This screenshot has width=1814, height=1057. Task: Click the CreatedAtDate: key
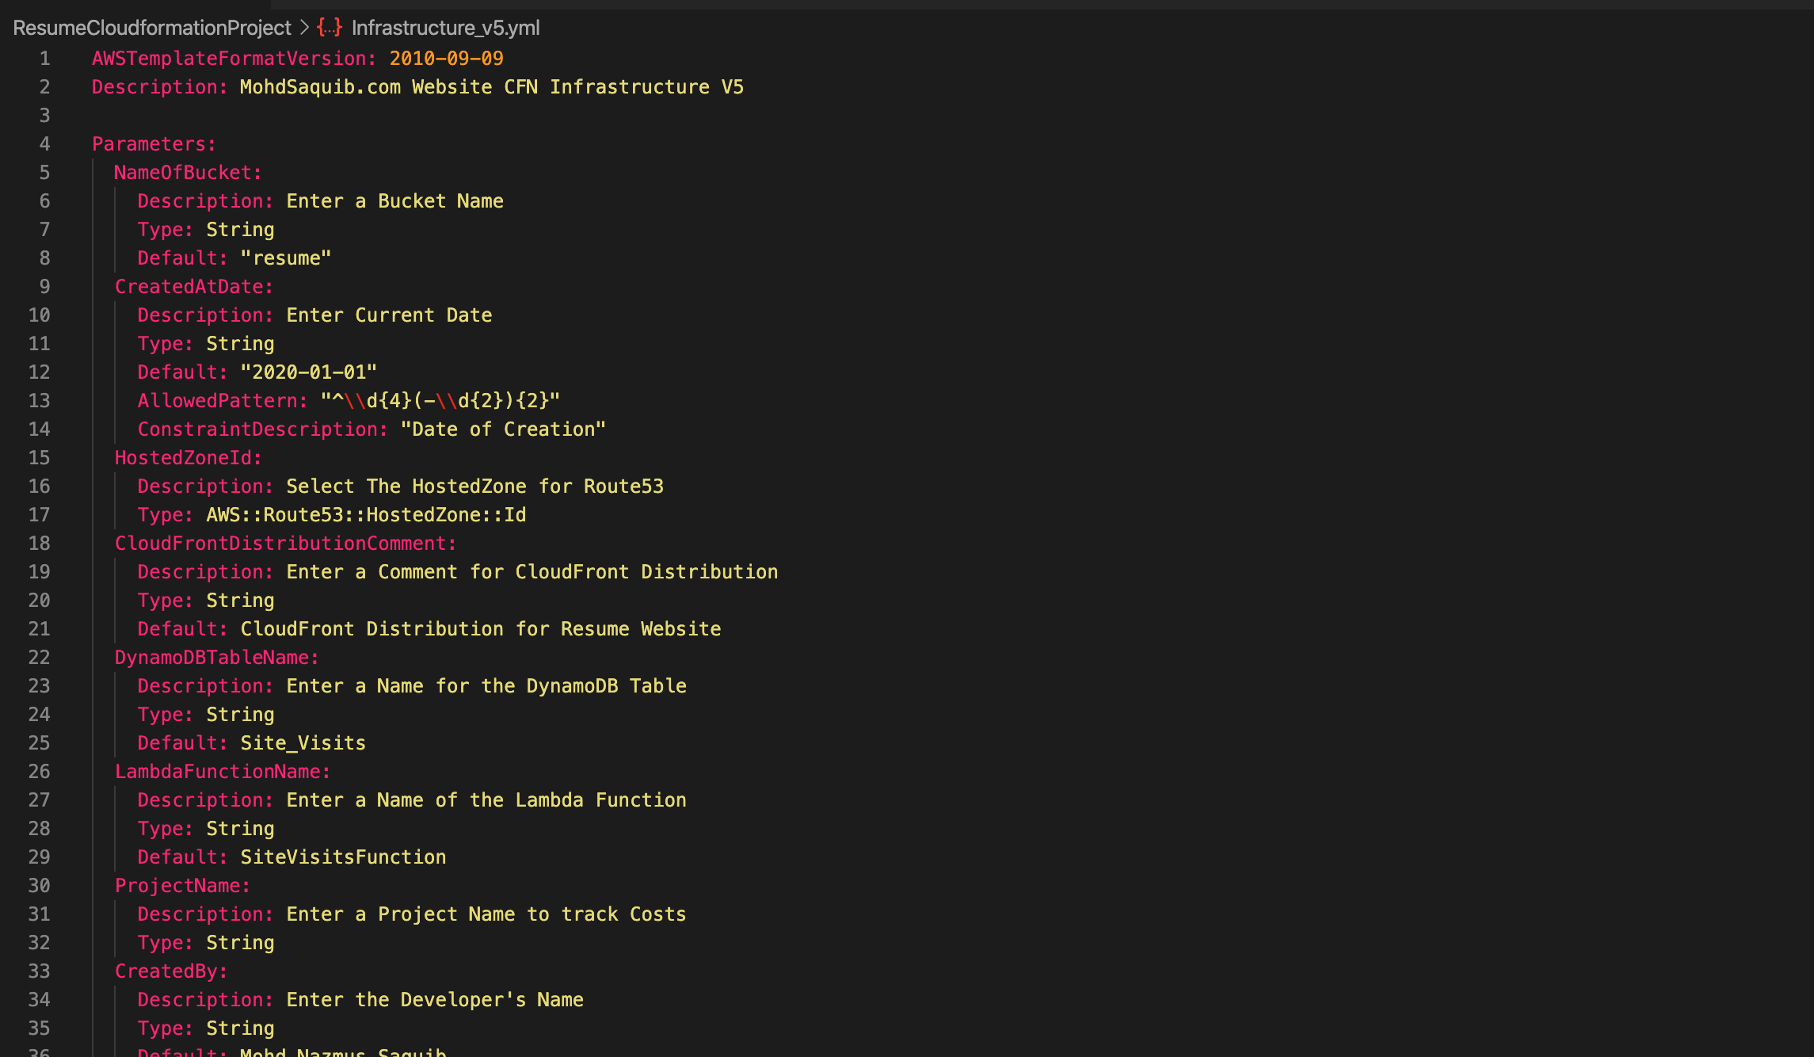pos(193,287)
